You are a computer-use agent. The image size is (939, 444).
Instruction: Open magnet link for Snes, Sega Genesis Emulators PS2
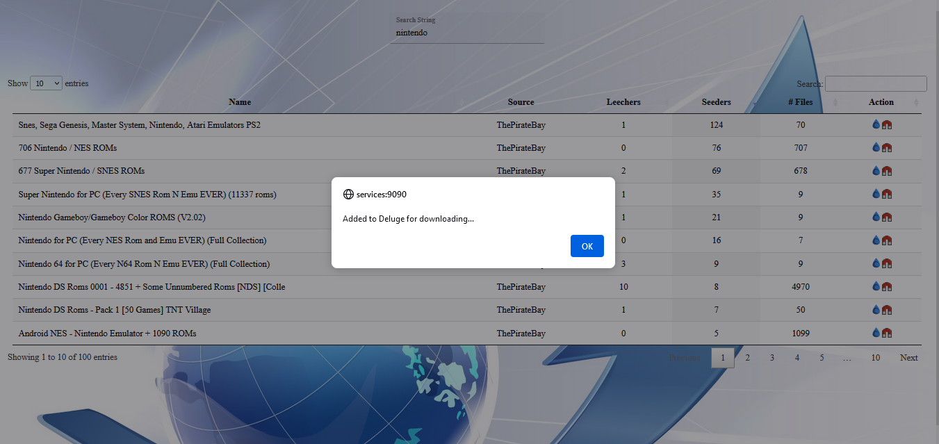[x=887, y=125]
